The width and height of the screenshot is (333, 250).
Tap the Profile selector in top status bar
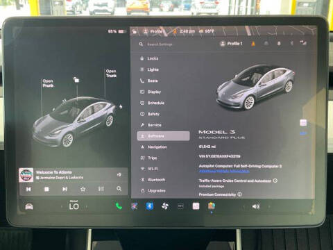click(x=154, y=31)
